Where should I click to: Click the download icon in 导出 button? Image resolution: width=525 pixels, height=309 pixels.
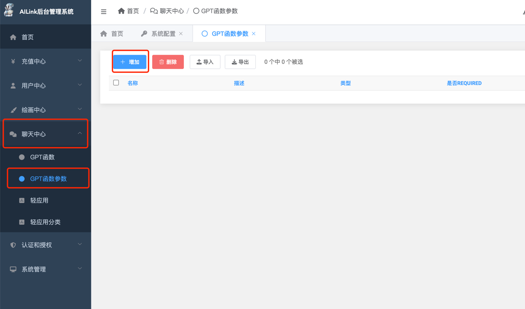tap(234, 62)
